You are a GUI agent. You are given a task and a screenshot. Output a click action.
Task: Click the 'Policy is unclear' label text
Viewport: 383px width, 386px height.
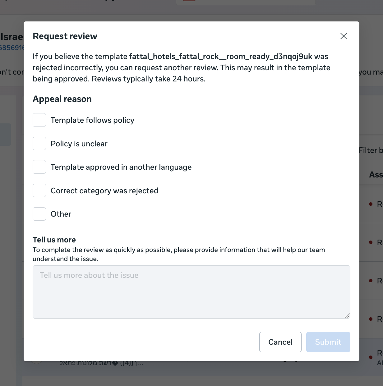point(79,144)
